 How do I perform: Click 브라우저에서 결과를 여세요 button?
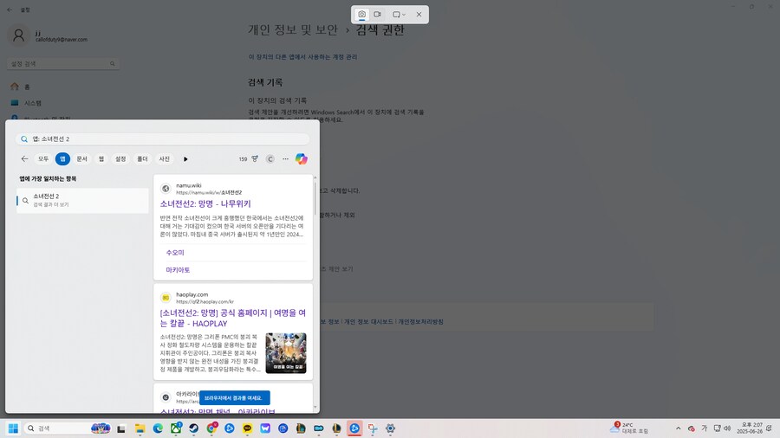[x=234, y=398]
